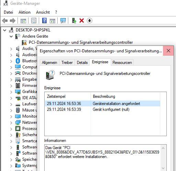Expand the Grafikkarten category
The image size is (176, 171).
tap(11, 92)
